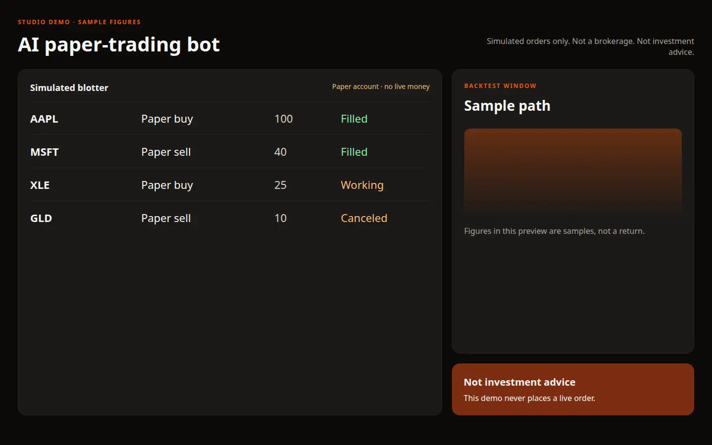Click the 'Filled' status on AAPL row

click(x=354, y=119)
